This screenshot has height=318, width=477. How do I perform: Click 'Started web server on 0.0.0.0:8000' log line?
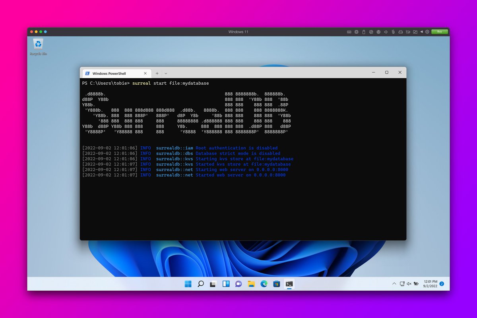tap(240, 175)
